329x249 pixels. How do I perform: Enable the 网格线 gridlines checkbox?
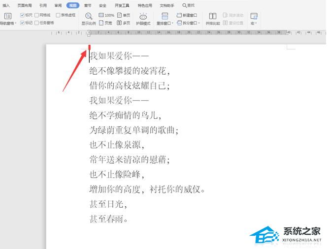pos(36,15)
